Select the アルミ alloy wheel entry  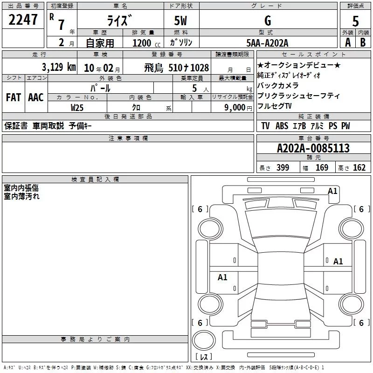pyautogui.click(x=317, y=125)
